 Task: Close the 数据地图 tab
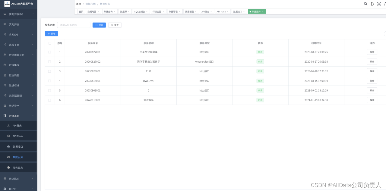(98, 12)
